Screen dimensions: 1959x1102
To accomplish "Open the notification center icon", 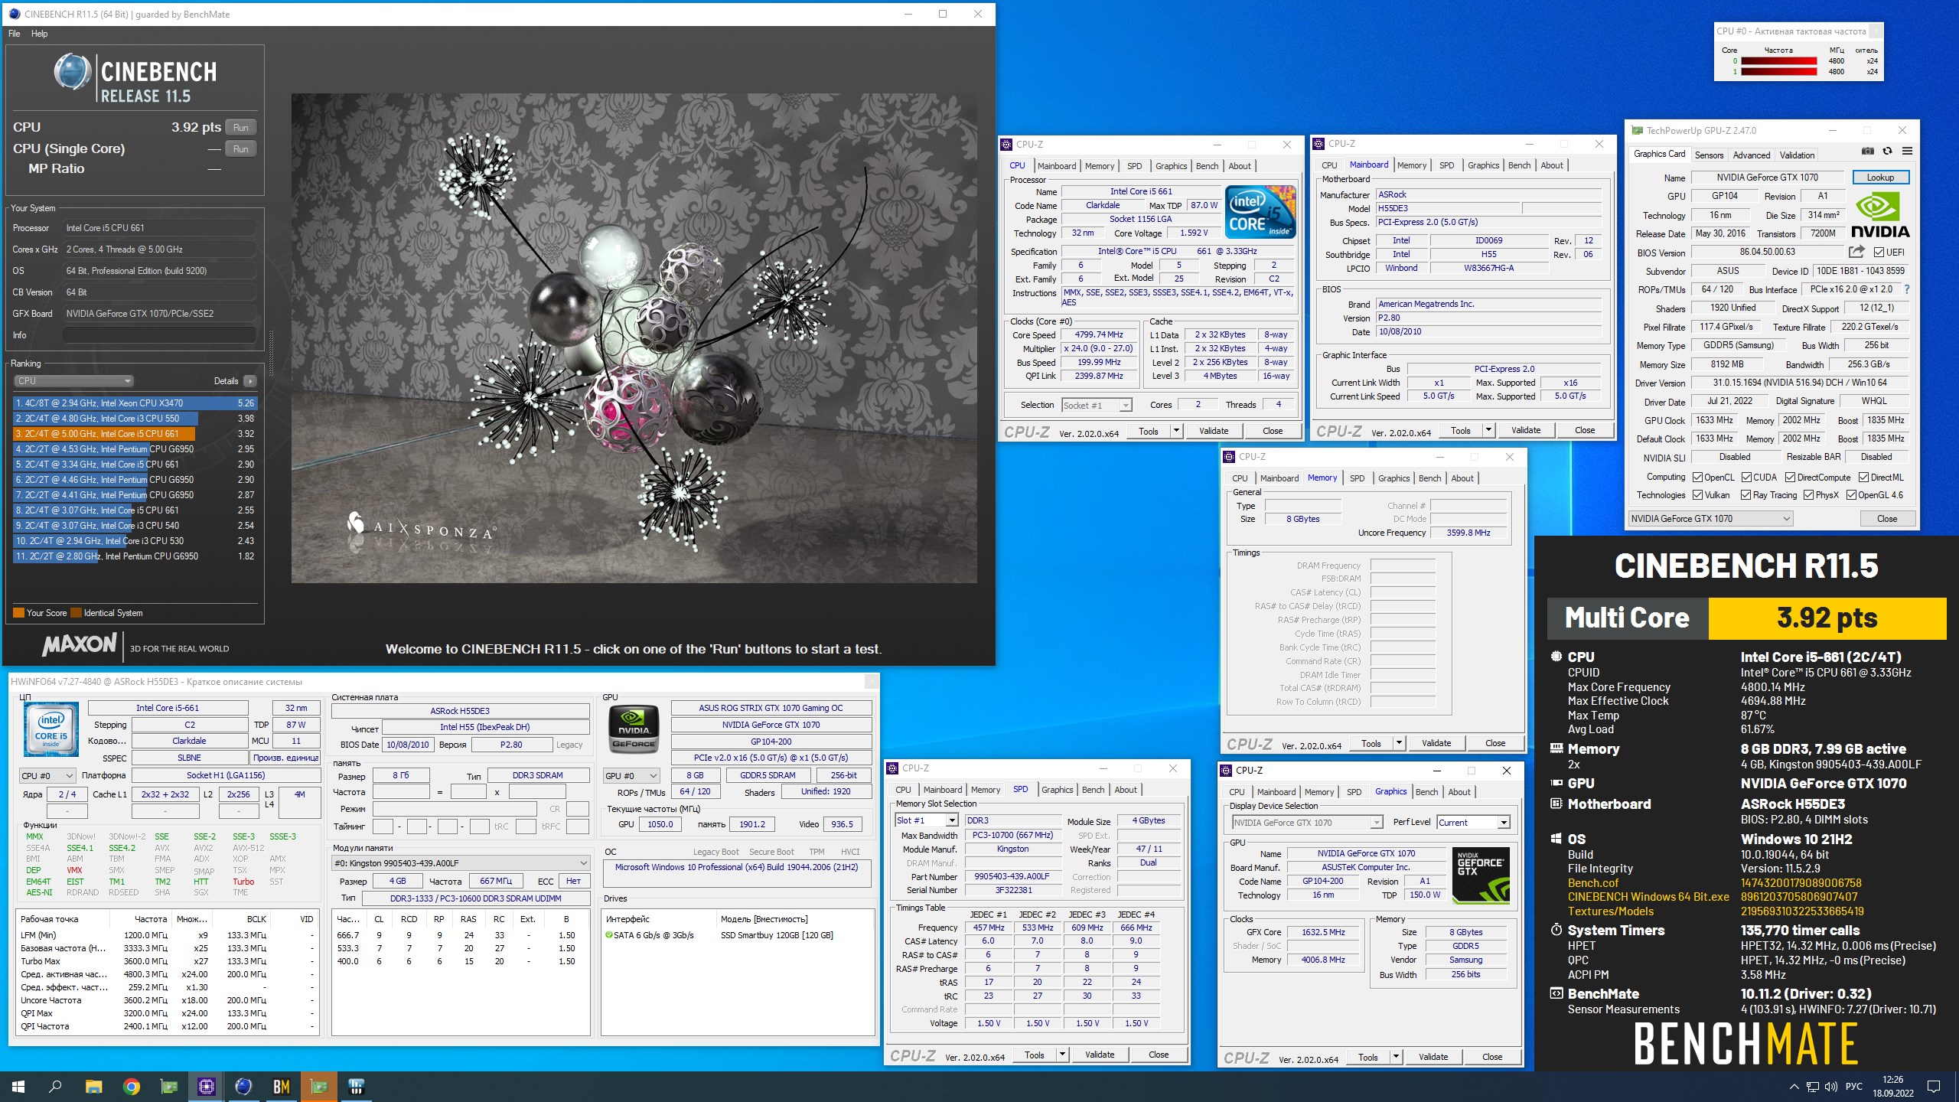I will (x=1934, y=1087).
